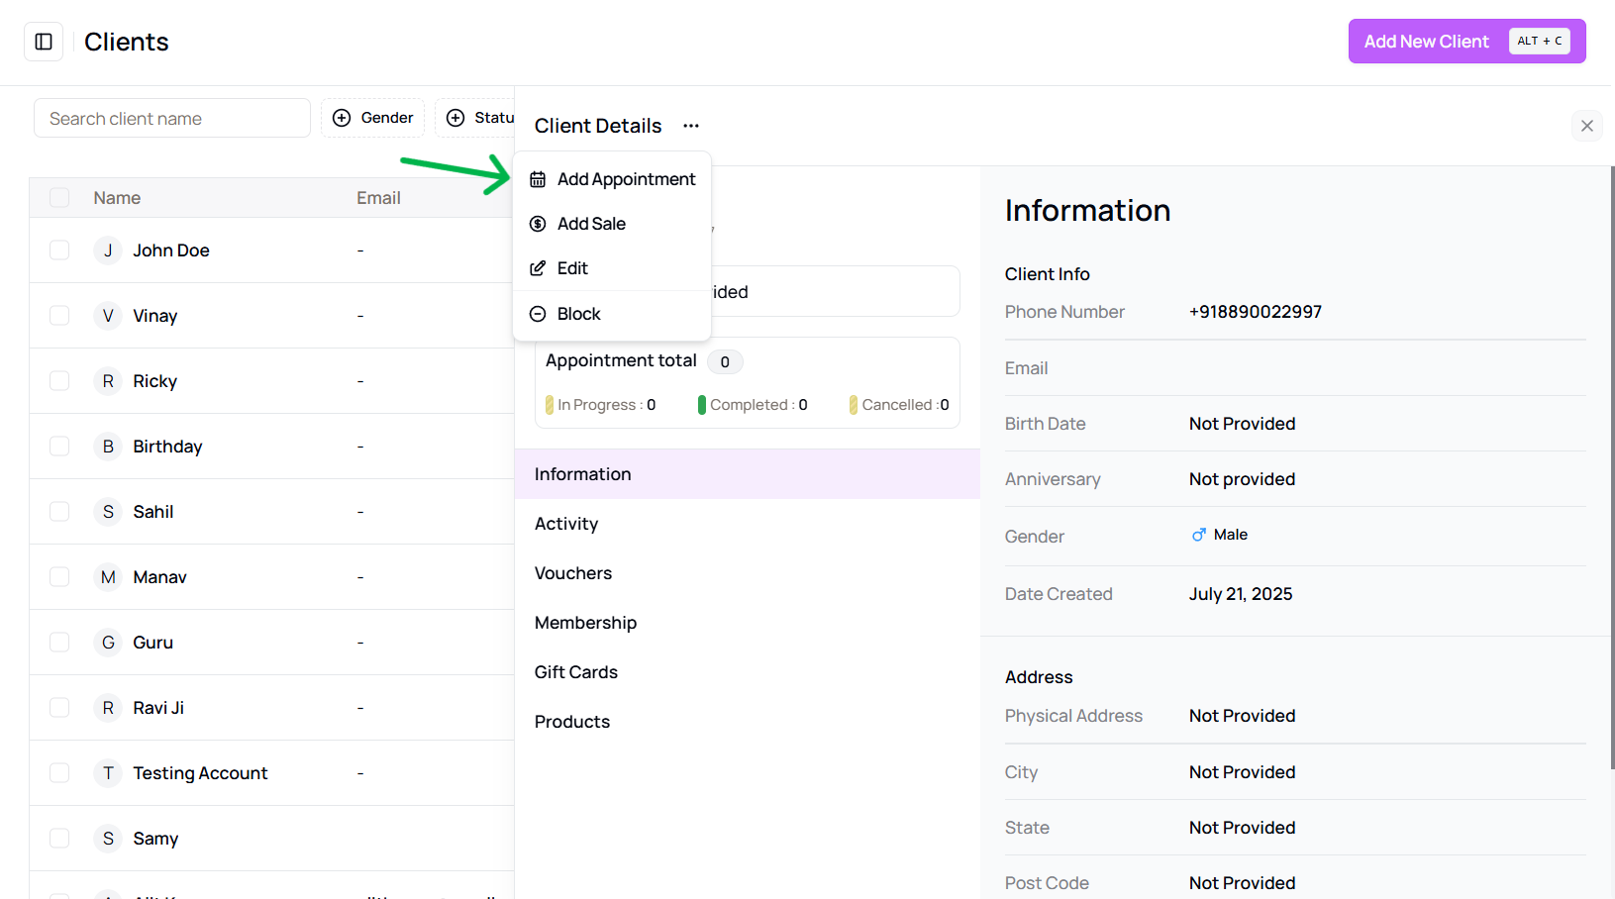Check the Vinay row checkbox
Image resolution: width=1615 pixels, height=899 pixels.
click(59, 316)
